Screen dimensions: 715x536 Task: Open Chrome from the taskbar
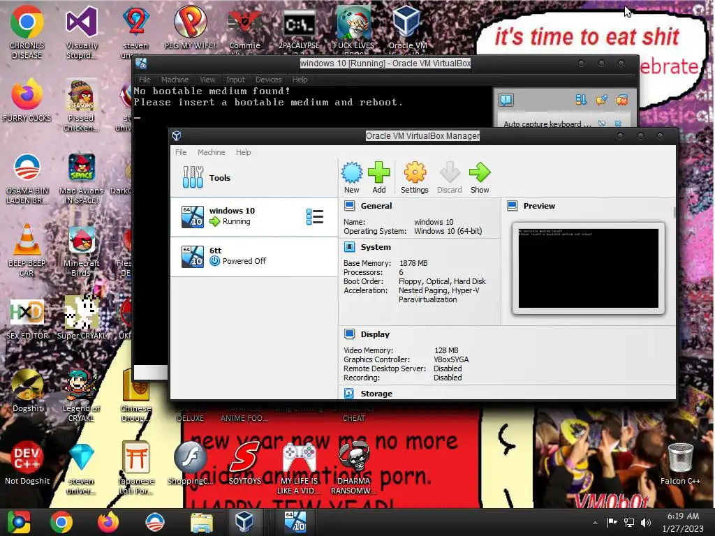click(x=61, y=522)
